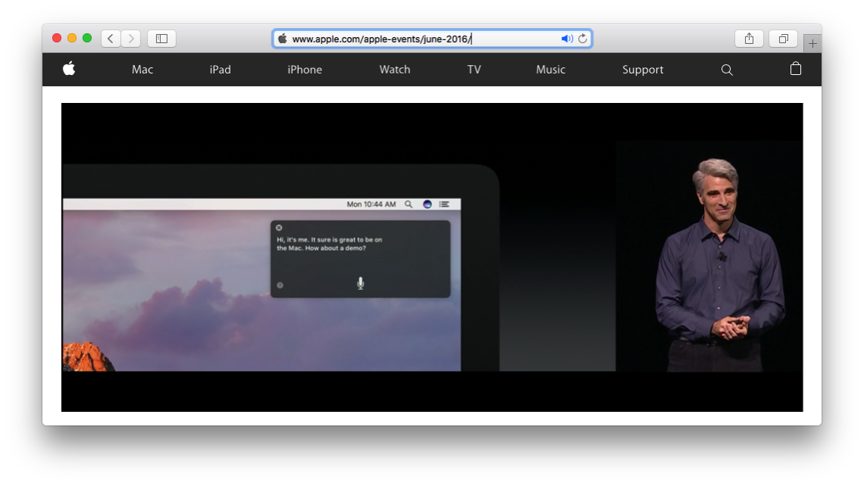Click the Mon 10:44 AM clock in video

(371, 204)
